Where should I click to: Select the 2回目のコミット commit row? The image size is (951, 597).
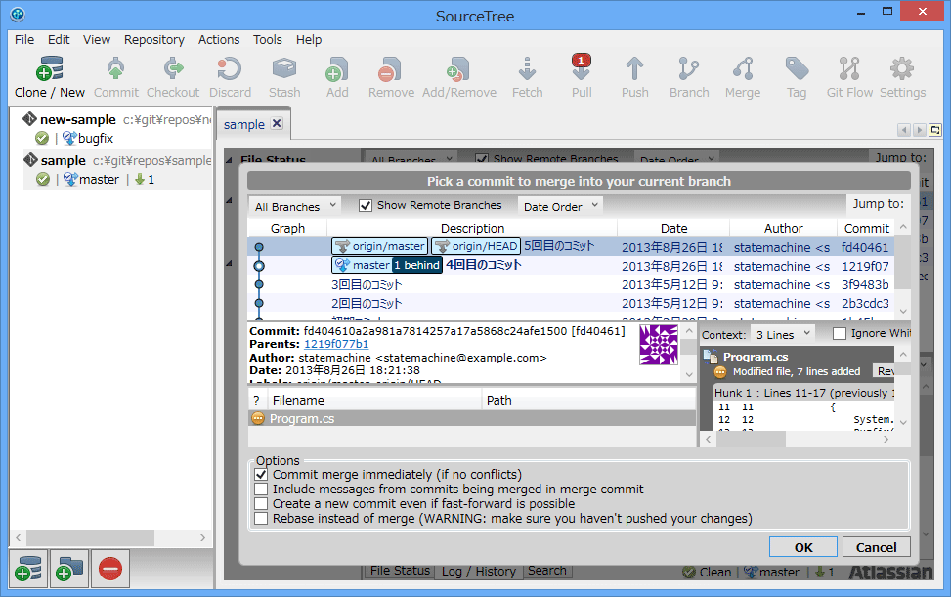(570, 304)
